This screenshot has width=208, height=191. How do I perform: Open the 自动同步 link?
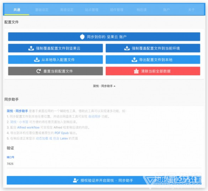coord(95,116)
